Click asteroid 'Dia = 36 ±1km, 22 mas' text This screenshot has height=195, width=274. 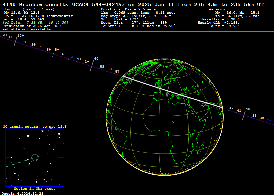[236, 16]
